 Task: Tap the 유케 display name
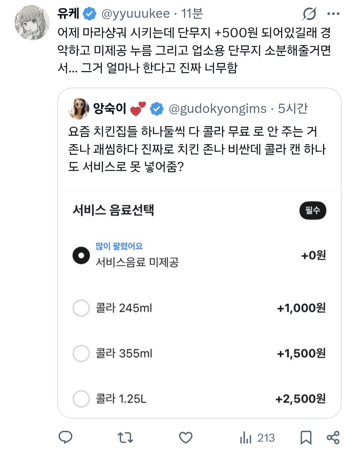tap(68, 13)
